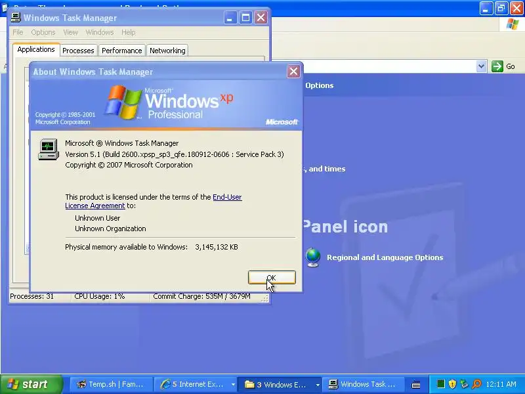Click the Task Manager title bar icon
Screen dimensions: 525x394
(15, 18)
